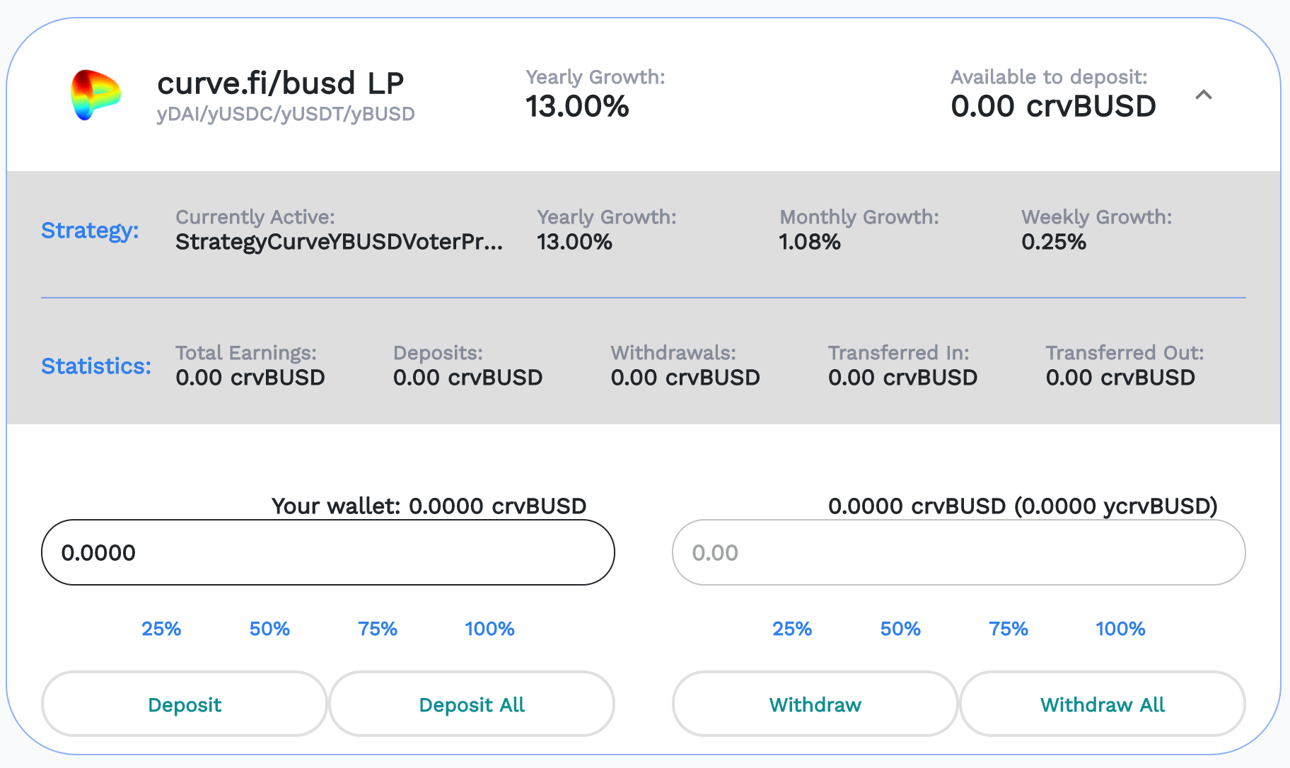Screen dimensions: 1290x768
Task: Click the Deposit All button
Action: pyautogui.click(x=472, y=704)
